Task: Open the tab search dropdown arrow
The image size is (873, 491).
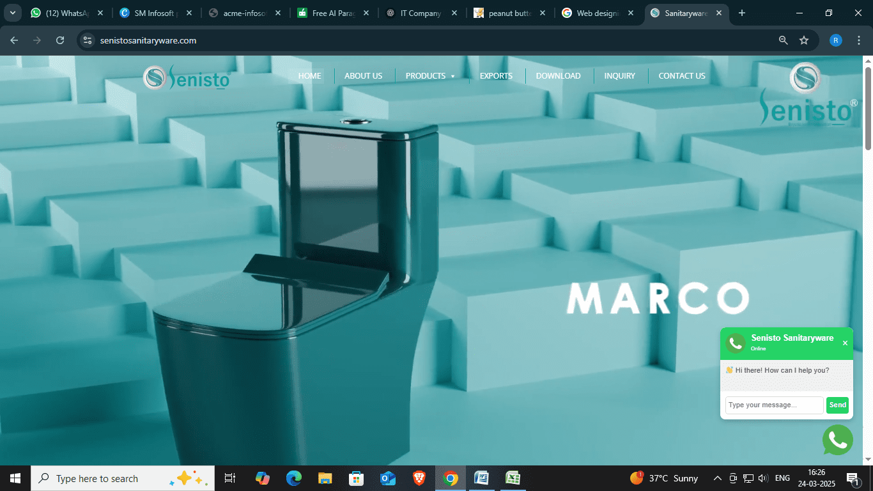Action: pos(12,13)
